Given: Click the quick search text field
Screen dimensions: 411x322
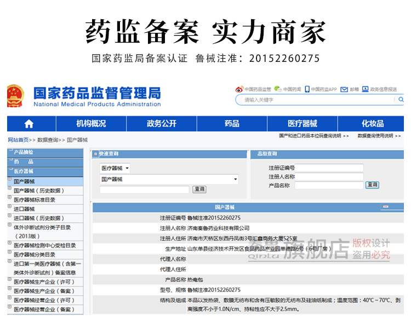Looking at the screenshot, I should pyautogui.click(x=145, y=189).
